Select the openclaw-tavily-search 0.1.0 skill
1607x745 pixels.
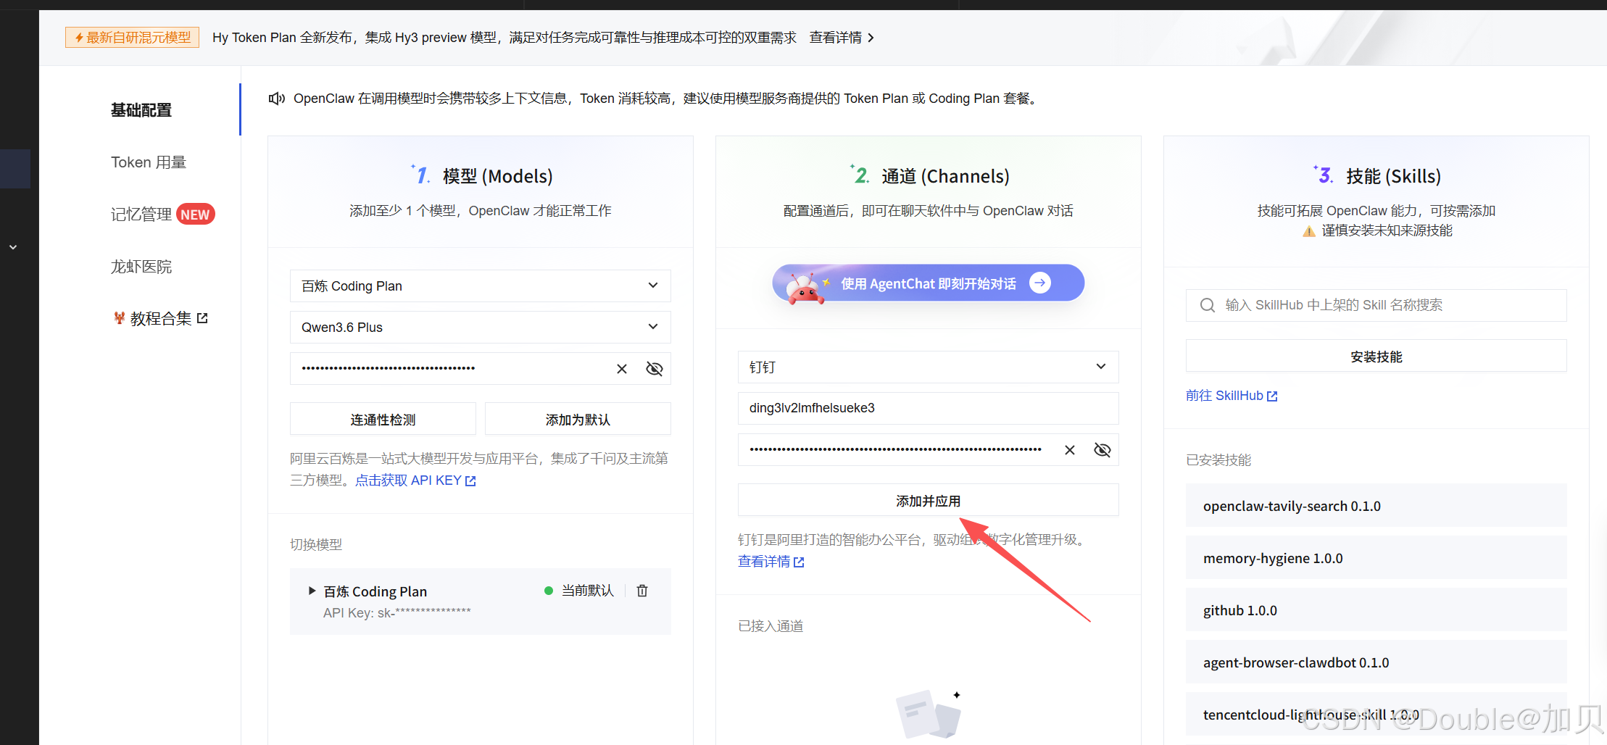(x=1376, y=506)
